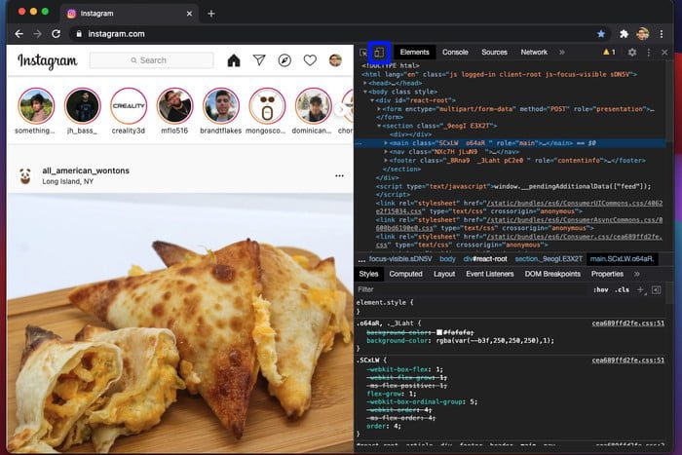The image size is (682, 455).
Task: Select the inspect element picker tool
Action: click(363, 53)
